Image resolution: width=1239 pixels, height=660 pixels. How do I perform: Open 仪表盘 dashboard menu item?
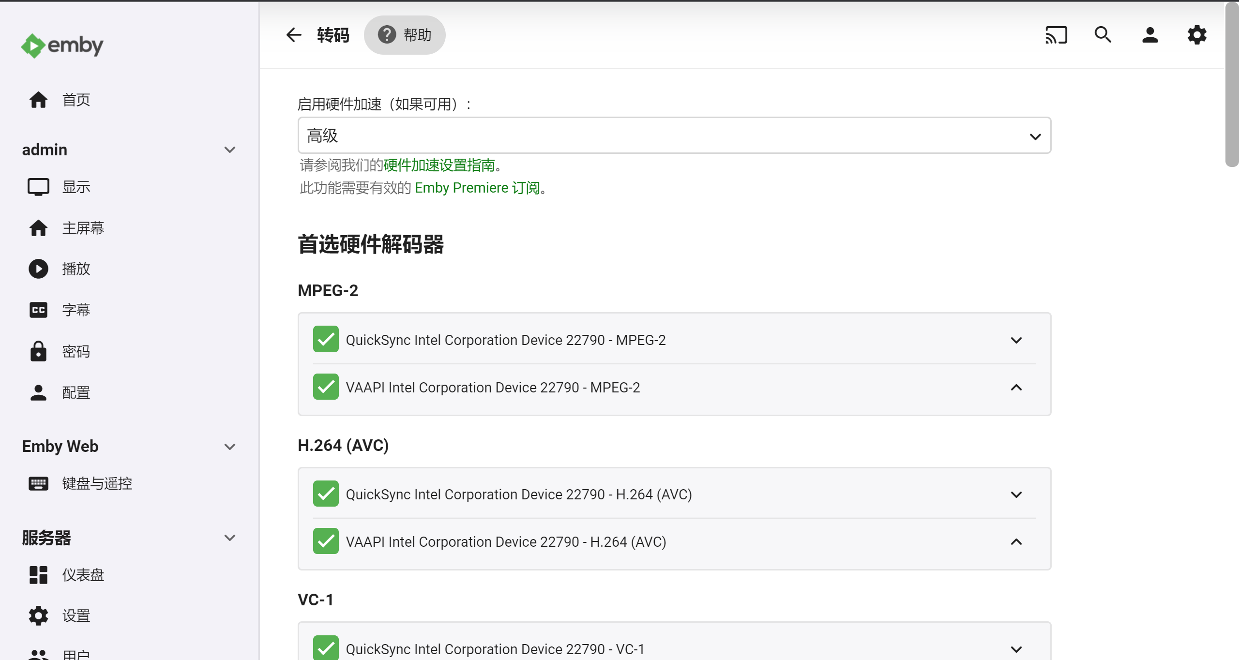point(83,575)
